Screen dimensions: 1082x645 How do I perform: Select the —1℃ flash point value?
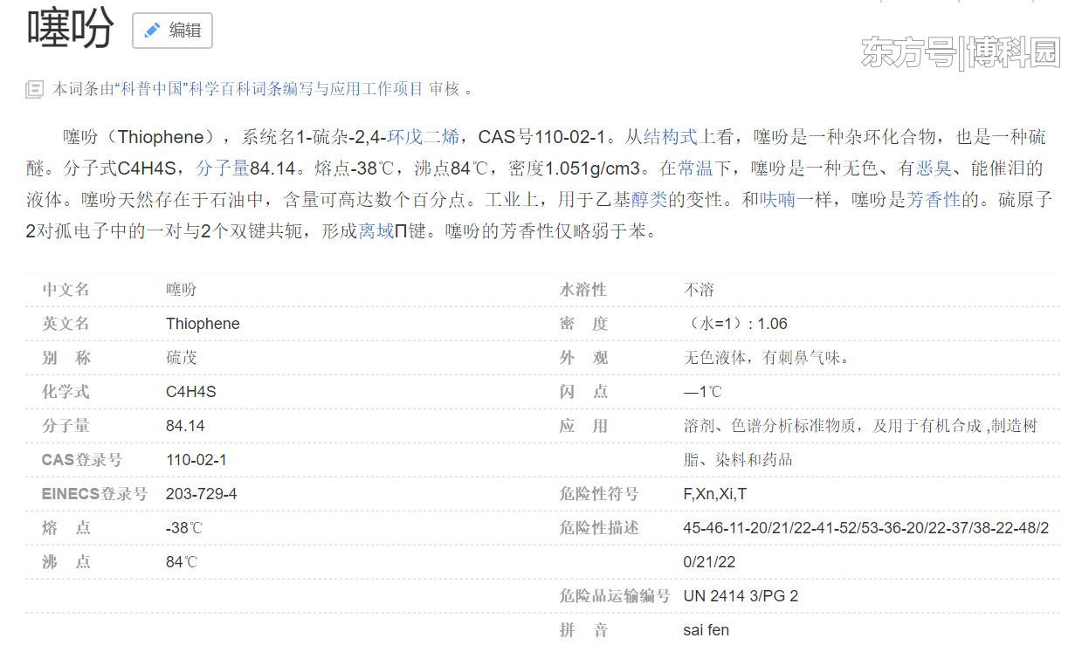tap(703, 392)
